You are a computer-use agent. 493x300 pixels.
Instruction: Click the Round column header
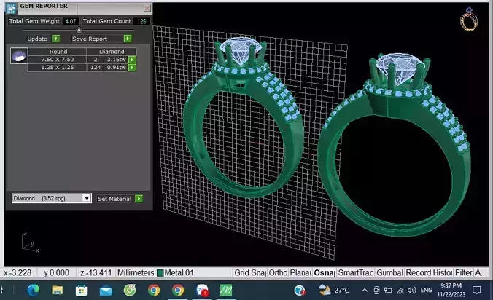click(58, 52)
